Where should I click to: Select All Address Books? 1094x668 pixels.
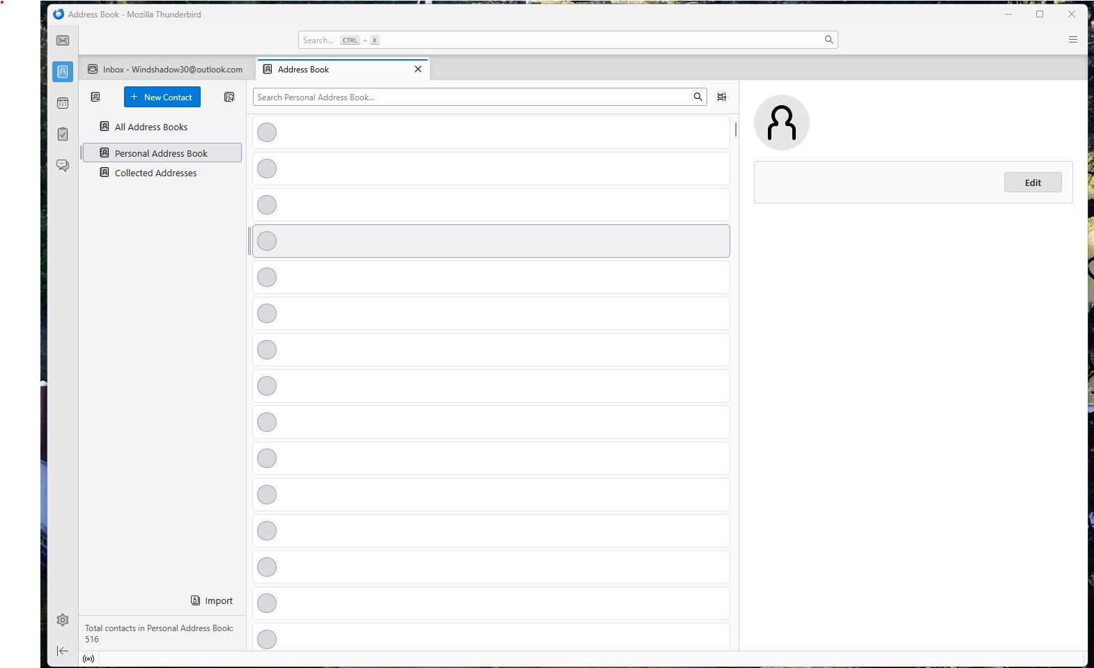(151, 127)
